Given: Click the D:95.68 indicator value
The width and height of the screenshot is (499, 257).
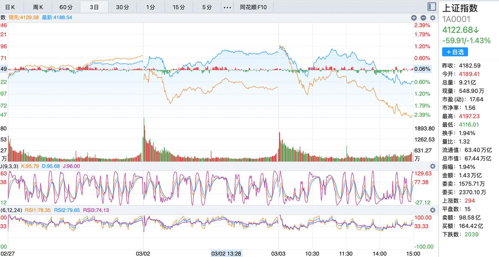Looking at the screenshot, I should click(x=51, y=166).
